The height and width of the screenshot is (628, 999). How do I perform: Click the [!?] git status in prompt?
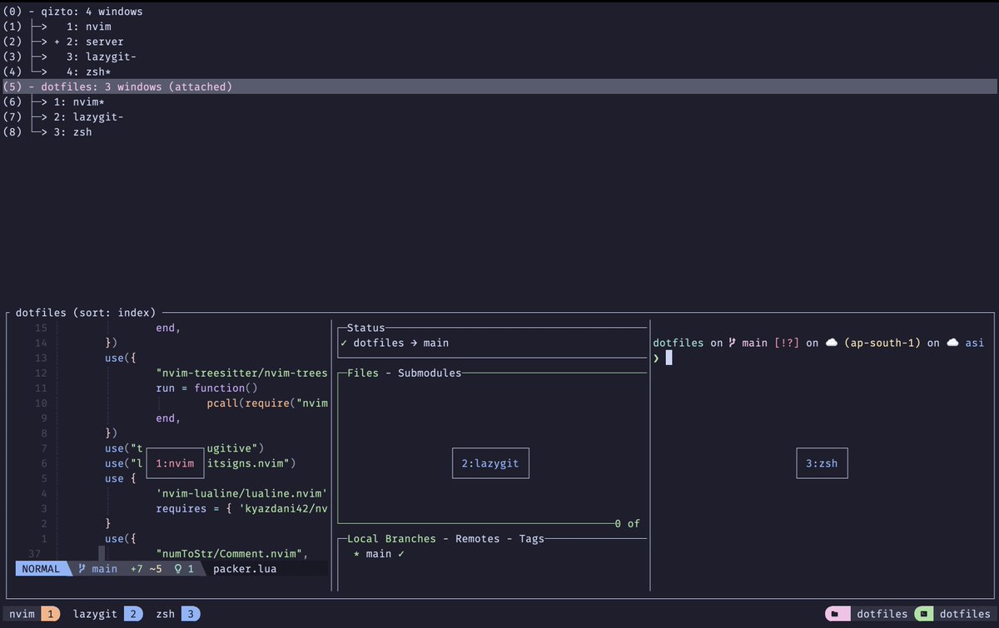point(785,343)
